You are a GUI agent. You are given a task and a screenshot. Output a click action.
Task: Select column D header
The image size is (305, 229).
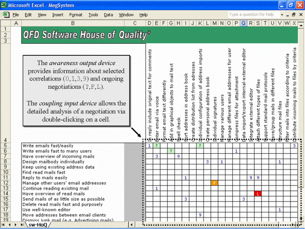pyautogui.click(x=149, y=23)
